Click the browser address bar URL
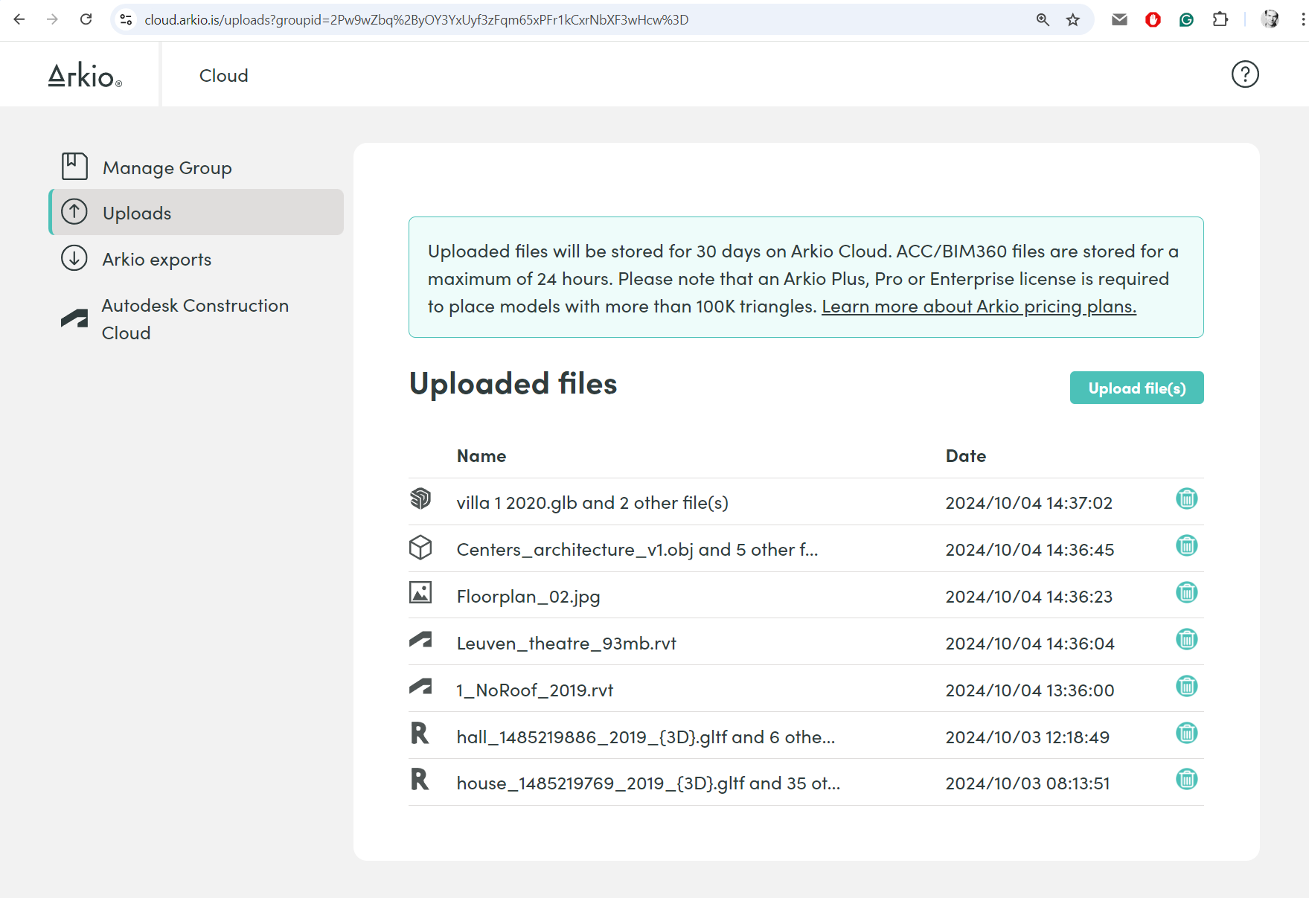 417,20
